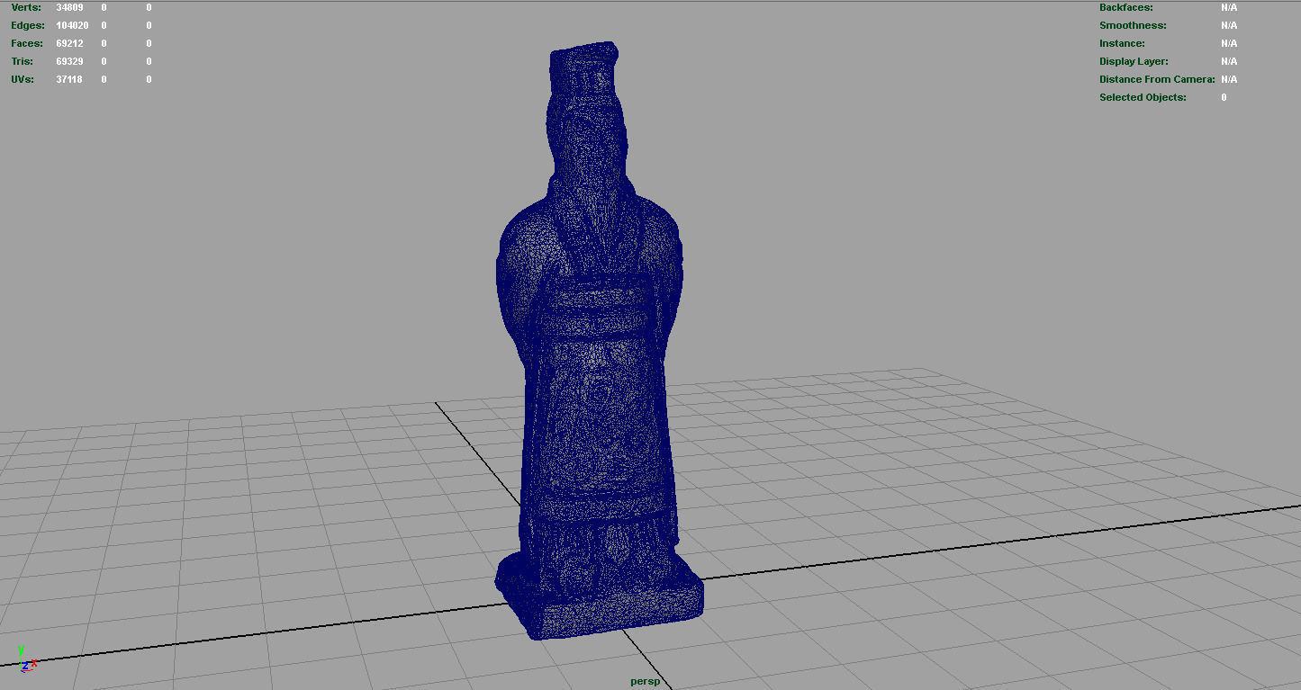Click the Display Layer label
Viewport: 1301px width, 690px height.
(1134, 61)
